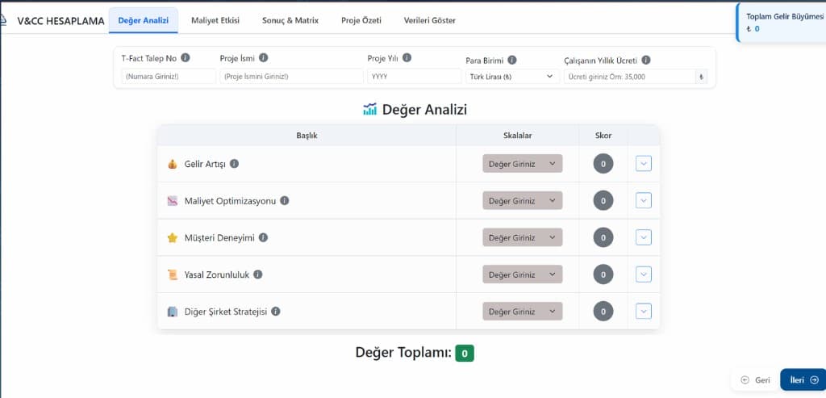
Task: Expand the Müşteri Deneyimi row
Action: click(x=643, y=237)
